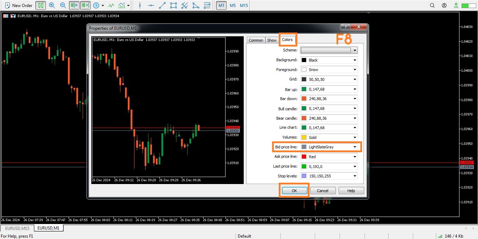This screenshot has height=239, width=478.
Task: Expand the Background color dropdown
Action: point(354,60)
